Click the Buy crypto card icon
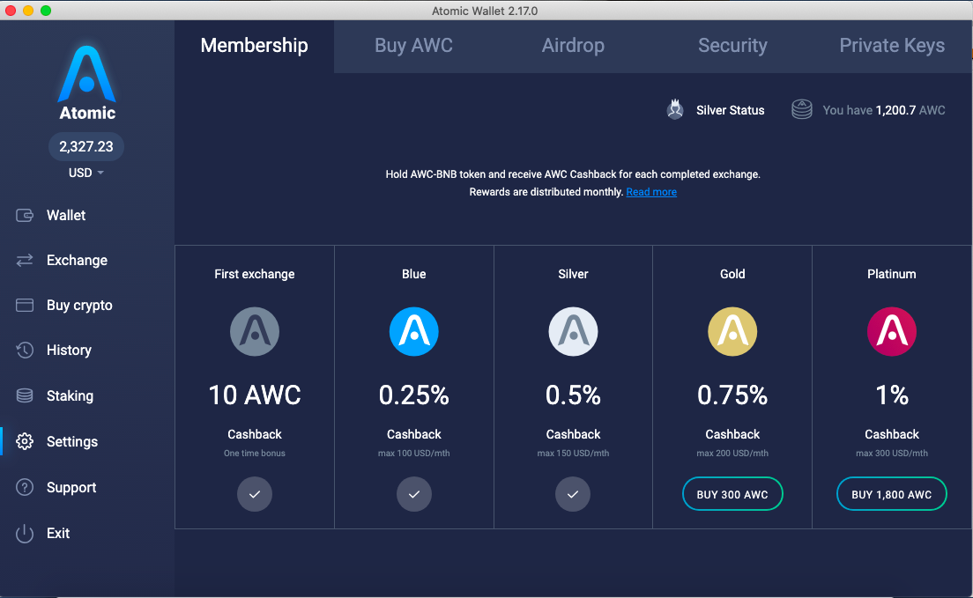973x598 pixels. point(25,306)
